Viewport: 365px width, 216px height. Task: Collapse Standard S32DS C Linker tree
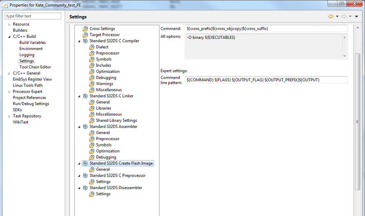[79, 96]
